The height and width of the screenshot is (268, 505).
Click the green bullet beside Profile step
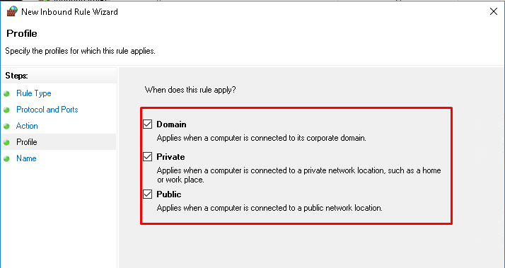[x=6, y=142]
